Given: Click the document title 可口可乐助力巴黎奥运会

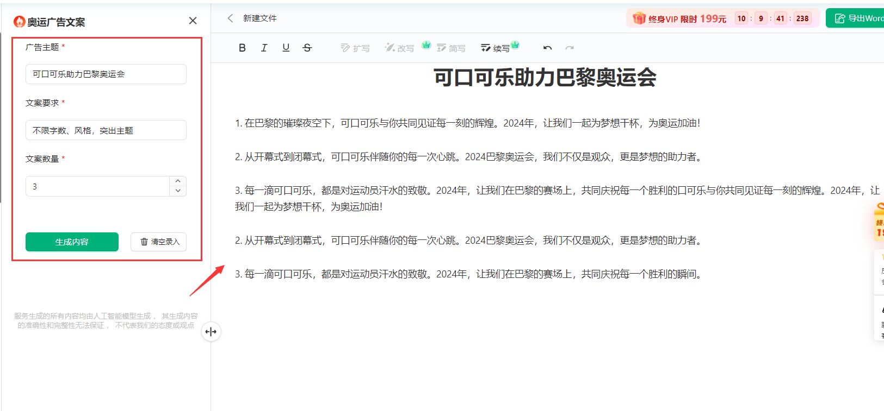Looking at the screenshot, I should (x=545, y=77).
